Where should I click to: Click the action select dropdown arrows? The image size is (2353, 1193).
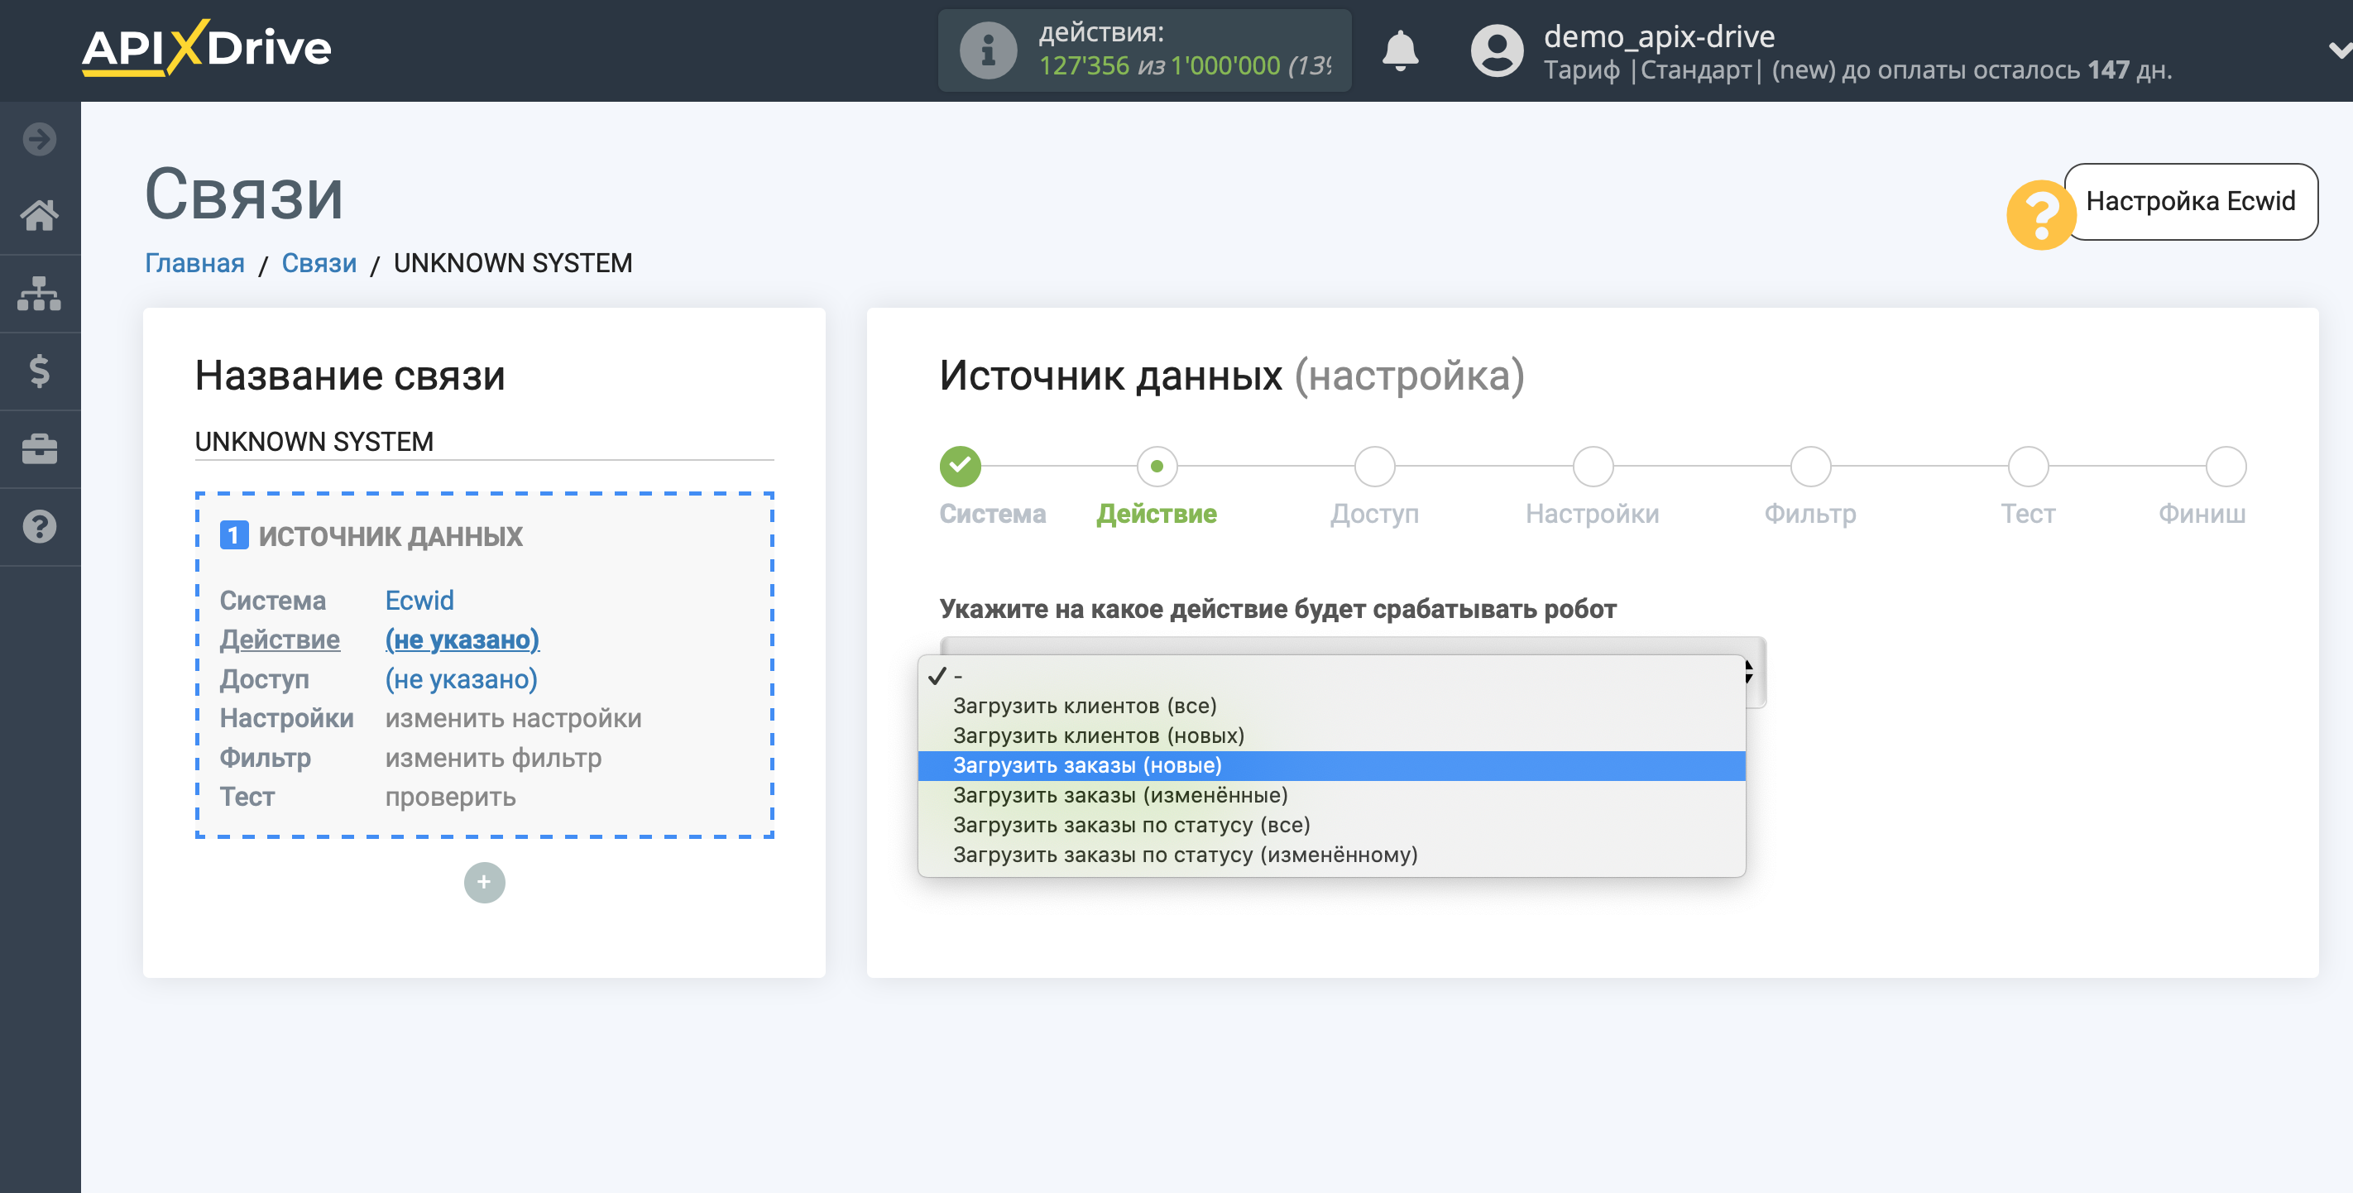pos(1748,672)
